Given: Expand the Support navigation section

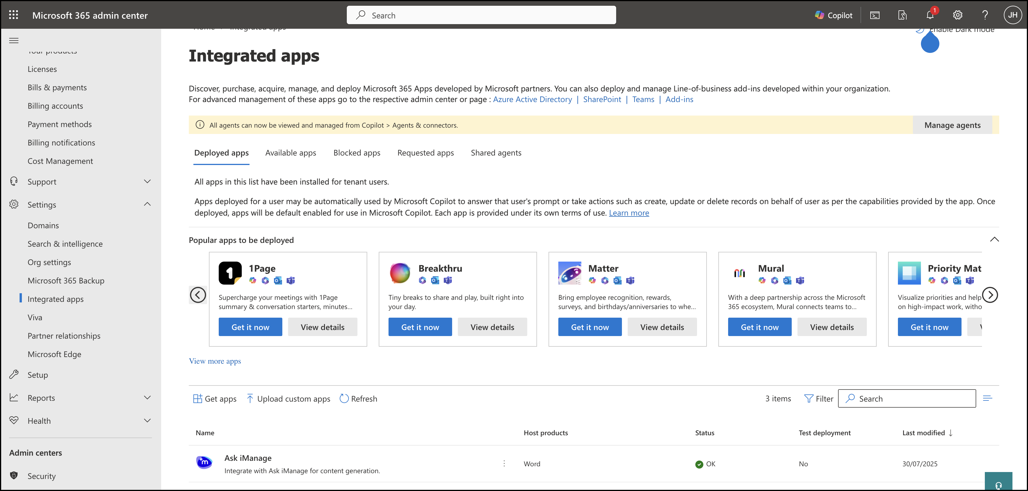Looking at the screenshot, I should coord(147,182).
